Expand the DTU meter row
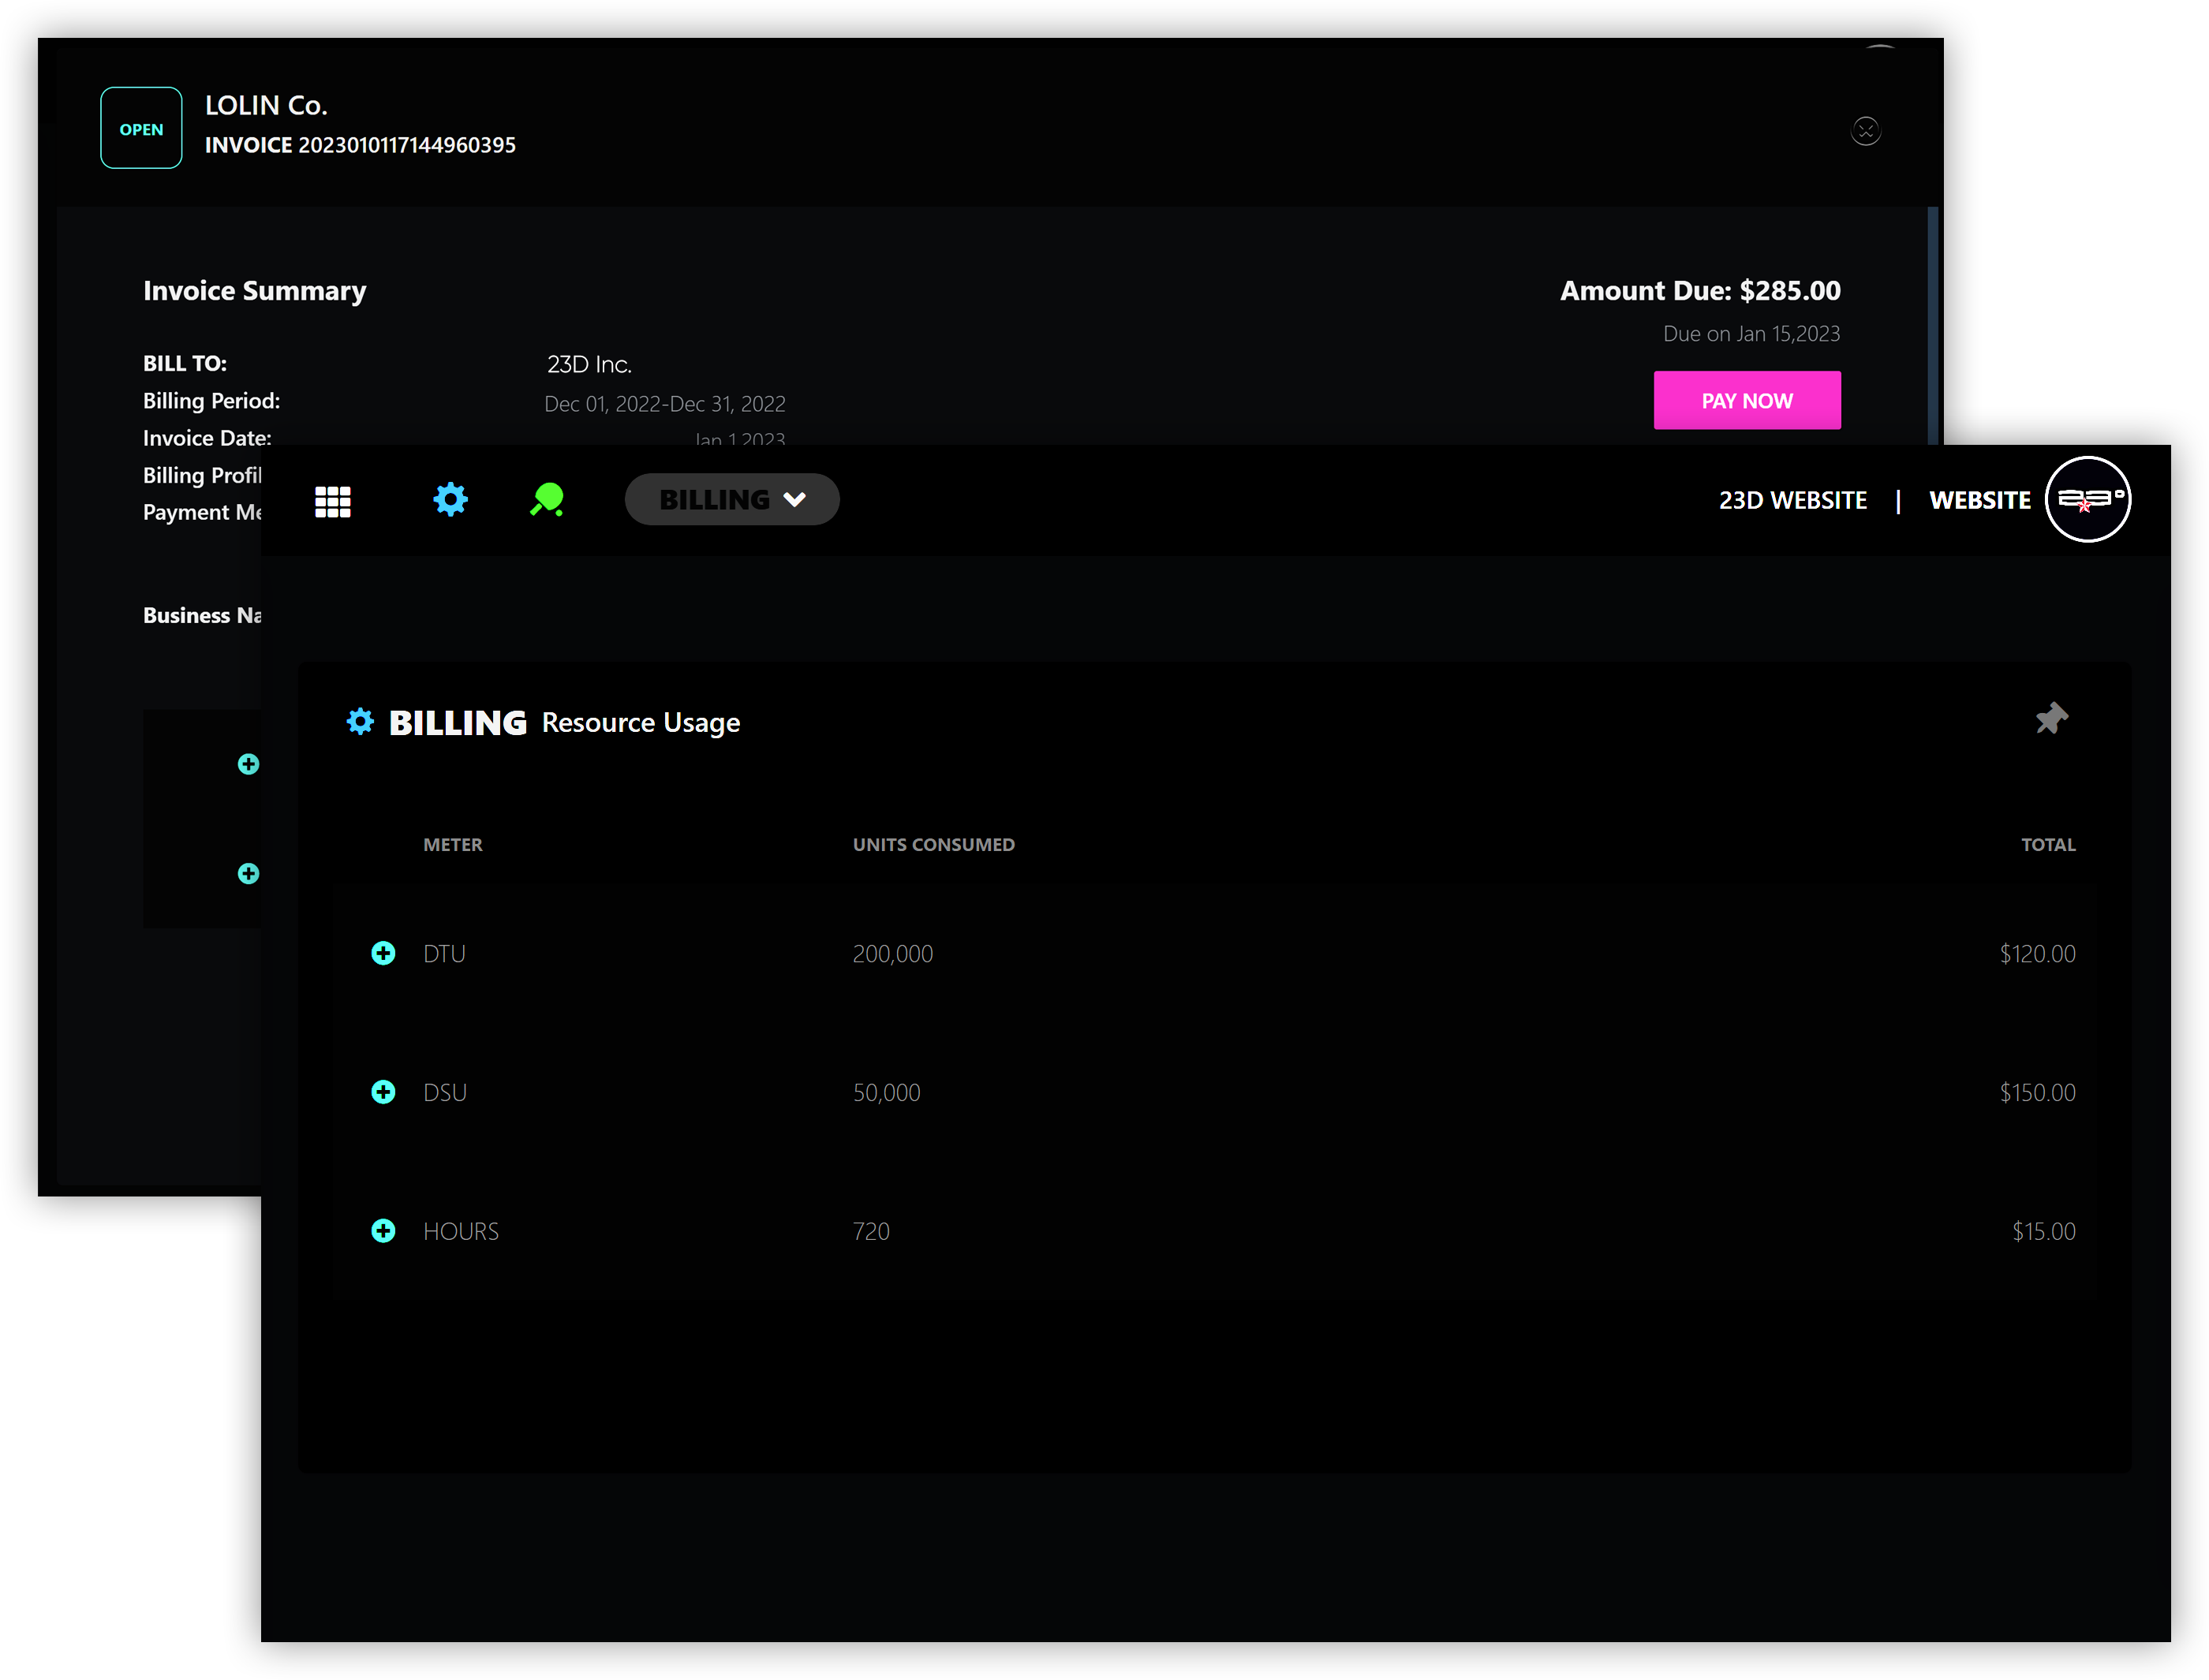Image resolution: width=2209 pixels, height=1680 pixels. [383, 953]
